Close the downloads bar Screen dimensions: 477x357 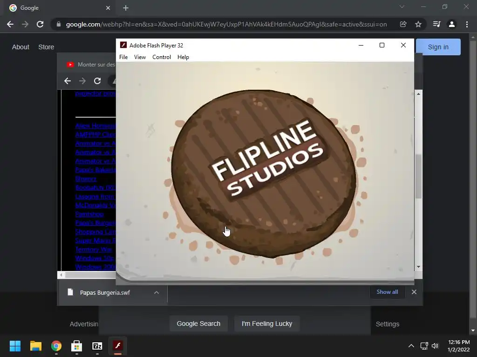pyautogui.click(x=414, y=292)
